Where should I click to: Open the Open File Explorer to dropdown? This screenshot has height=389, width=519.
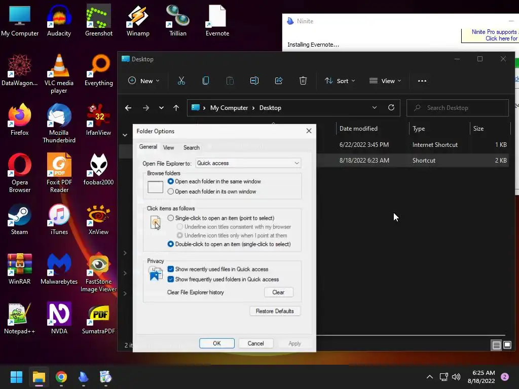[x=248, y=163]
